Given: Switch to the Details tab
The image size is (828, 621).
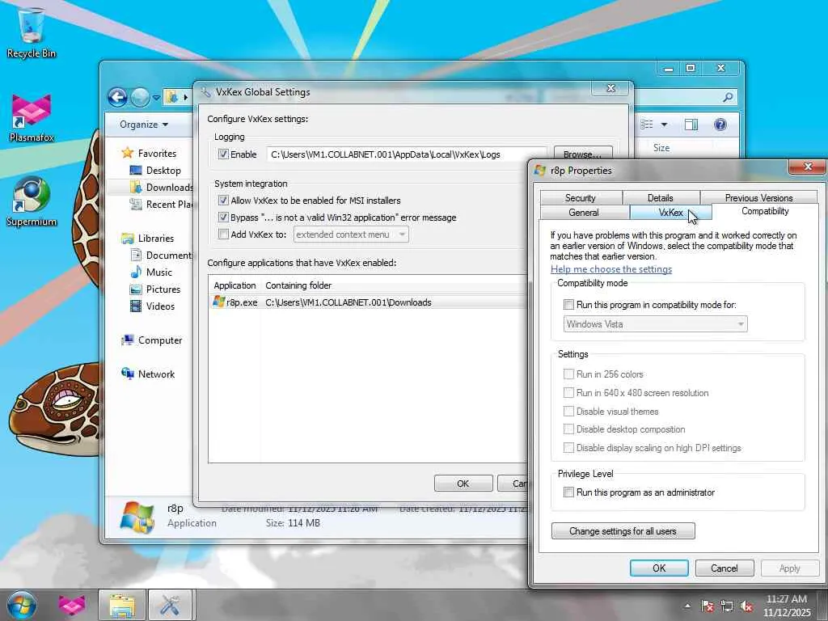Looking at the screenshot, I should coord(660,197).
